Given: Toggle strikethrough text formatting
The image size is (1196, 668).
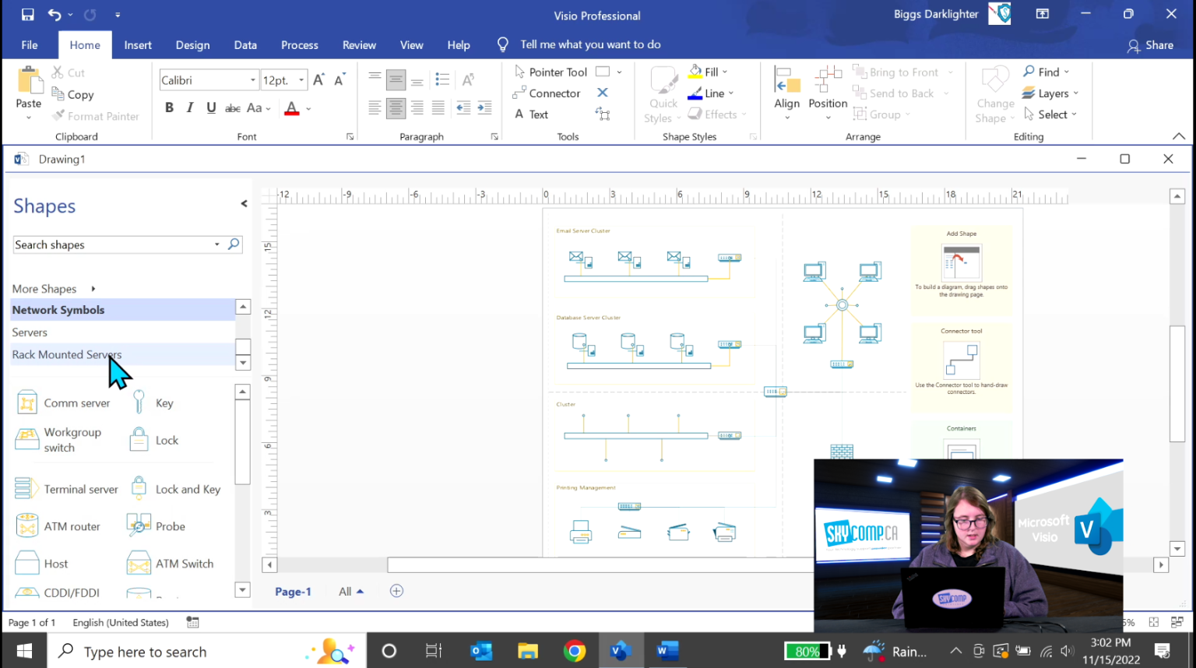Looking at the screenshot, I should 232,107.
